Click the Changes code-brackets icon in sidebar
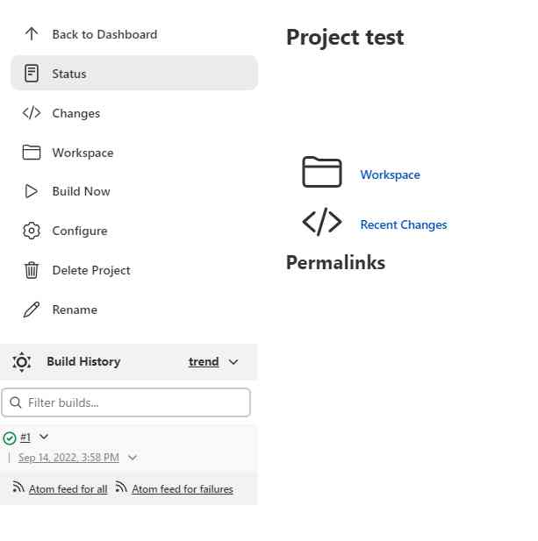Viewport: 538px width, 541px height. point(32,113)
